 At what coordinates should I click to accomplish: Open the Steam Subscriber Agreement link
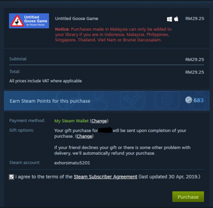[x=106, y=177]
